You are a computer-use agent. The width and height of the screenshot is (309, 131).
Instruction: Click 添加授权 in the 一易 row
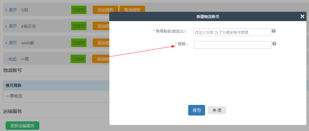pos(101,59)
